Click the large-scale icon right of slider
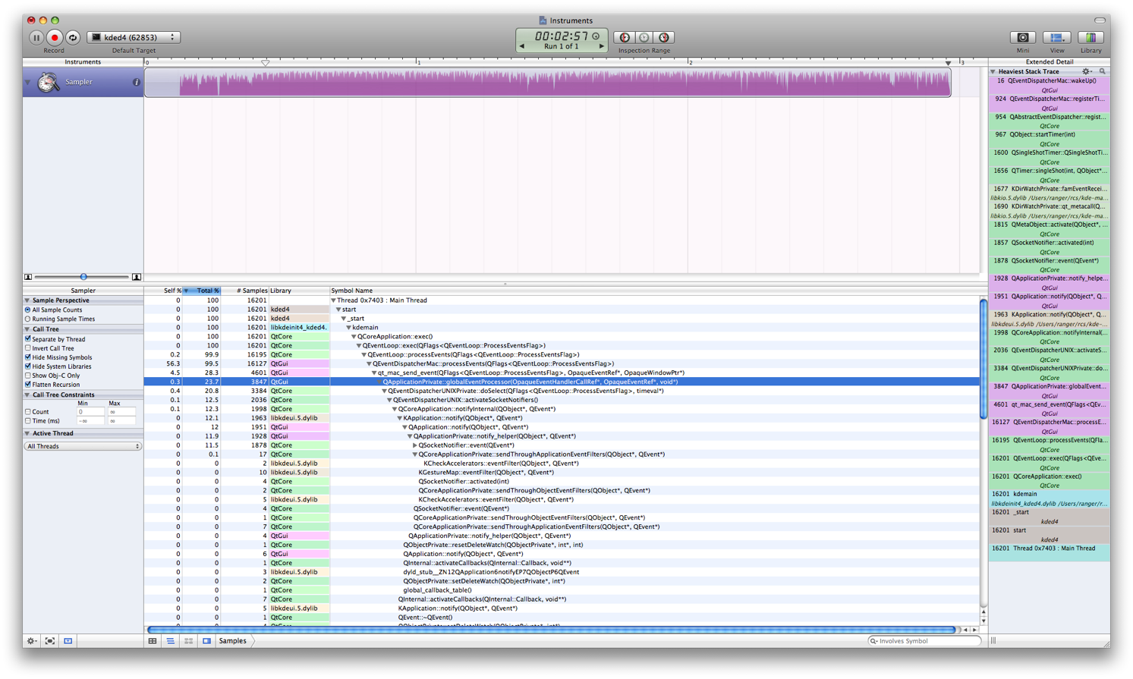1133x679 pixels. 137,277
